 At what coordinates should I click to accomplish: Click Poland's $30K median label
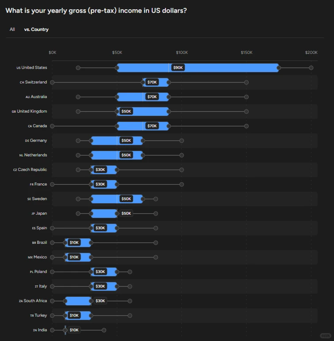[100, 272]
